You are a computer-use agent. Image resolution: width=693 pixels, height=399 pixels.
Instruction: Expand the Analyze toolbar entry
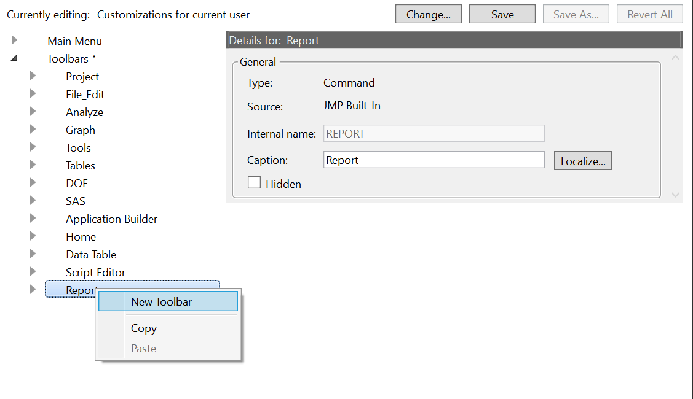click(x=33, y=112)
